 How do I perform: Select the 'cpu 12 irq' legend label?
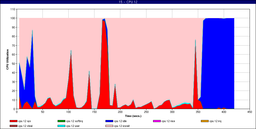coord(215,121)
